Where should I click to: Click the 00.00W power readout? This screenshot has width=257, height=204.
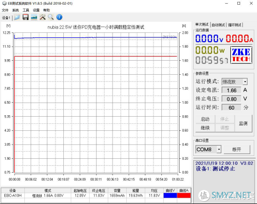(x=210, y=50)
